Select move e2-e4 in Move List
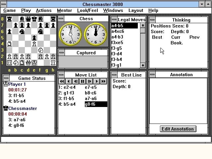The image size is (212, 159). pyautogui.click(x=70, y=87)
